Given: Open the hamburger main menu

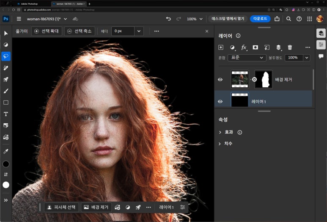Looking at the screenshot, I should (x=19, y=19).
